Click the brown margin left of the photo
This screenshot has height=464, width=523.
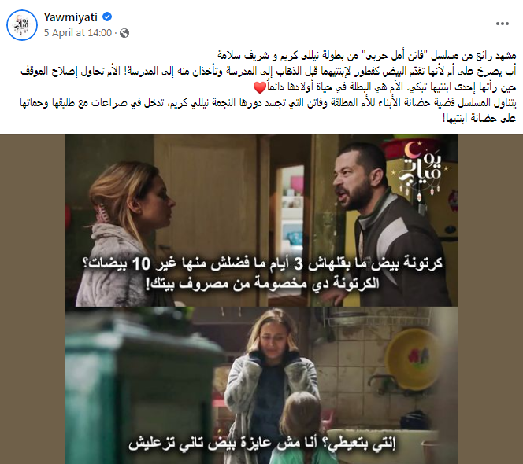coord(32,299)
